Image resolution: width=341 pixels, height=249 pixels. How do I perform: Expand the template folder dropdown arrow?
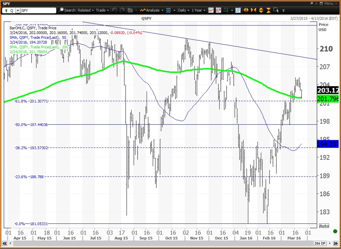pyautogui.click(x=136, y=11)
